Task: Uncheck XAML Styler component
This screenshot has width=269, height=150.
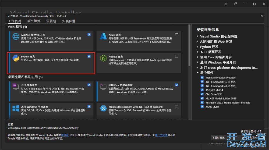Action: click(x=202, y=107)
